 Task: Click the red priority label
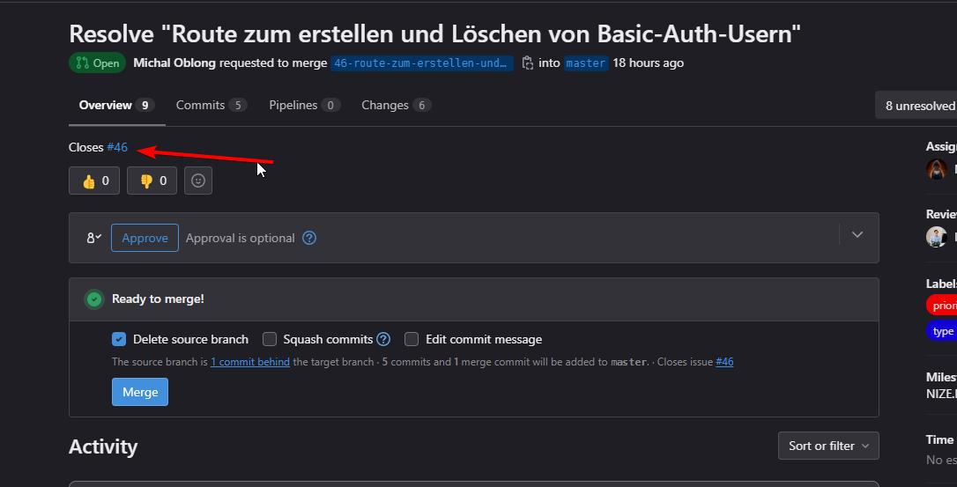coord(942,306)
